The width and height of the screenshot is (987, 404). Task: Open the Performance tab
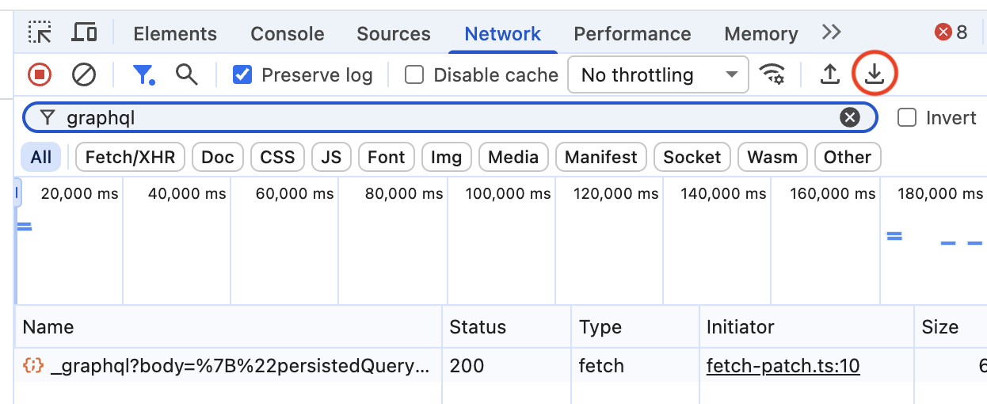pos(632,34)
